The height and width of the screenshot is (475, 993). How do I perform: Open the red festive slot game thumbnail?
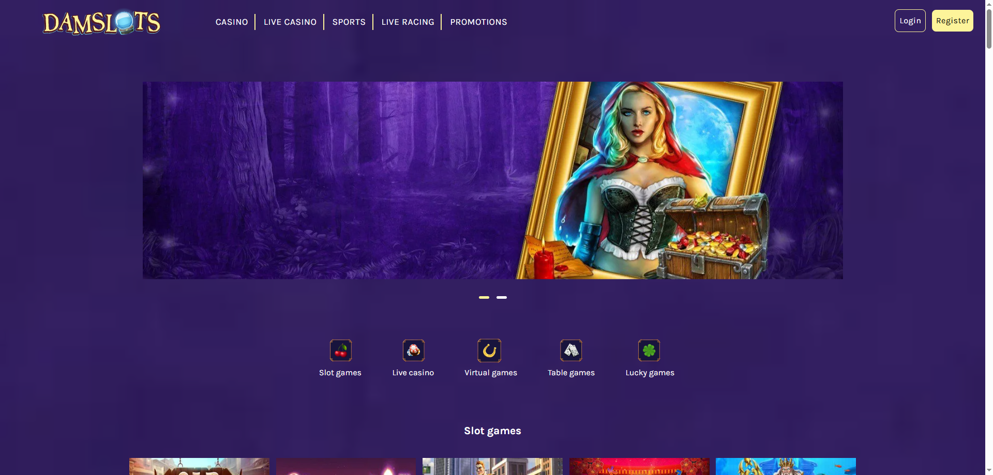[639, 466]
